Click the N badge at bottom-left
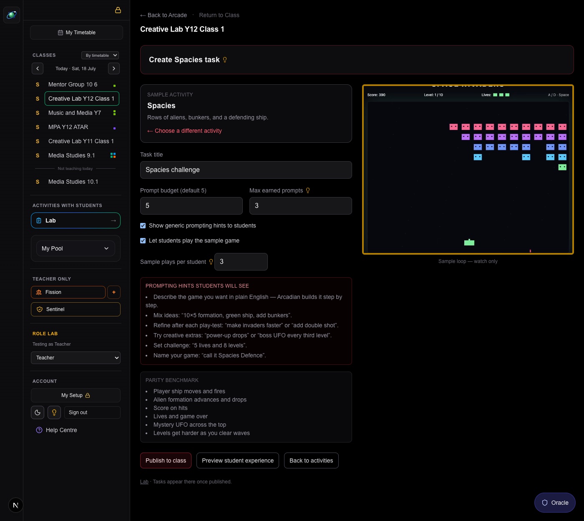This screenshot has height=521, width=584. 16,505
